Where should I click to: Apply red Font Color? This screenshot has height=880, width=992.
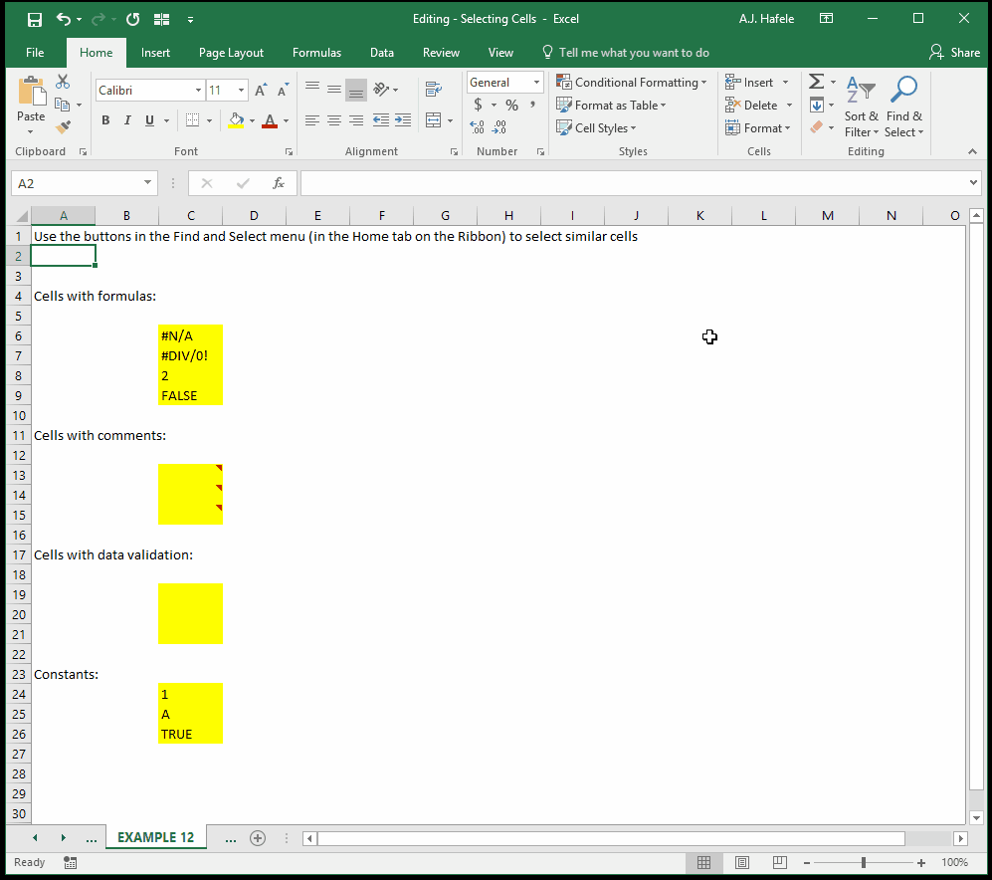(x=271, y=120)
